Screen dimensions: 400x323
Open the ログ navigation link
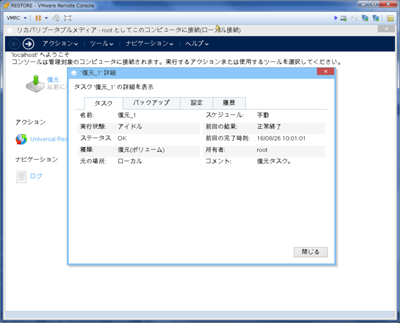click(36, 176)
